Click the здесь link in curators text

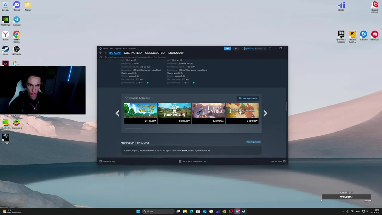tap(184, 150)
